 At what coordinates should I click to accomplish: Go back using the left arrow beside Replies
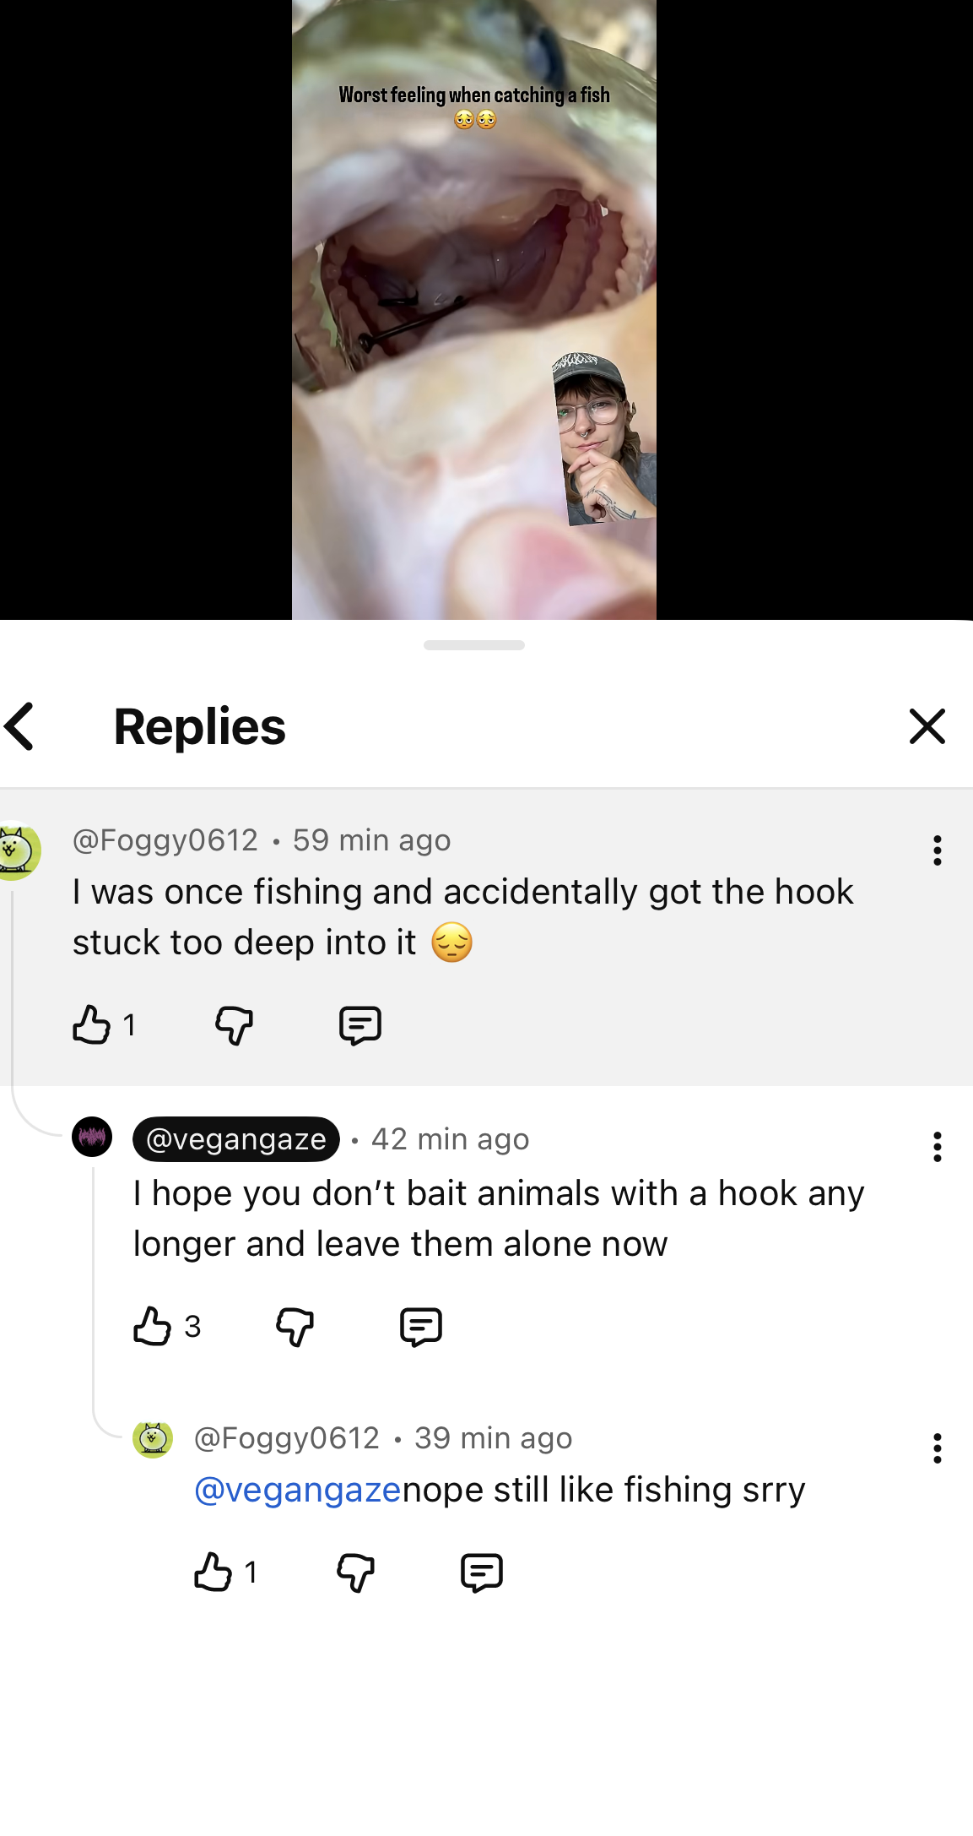(19, 726)
